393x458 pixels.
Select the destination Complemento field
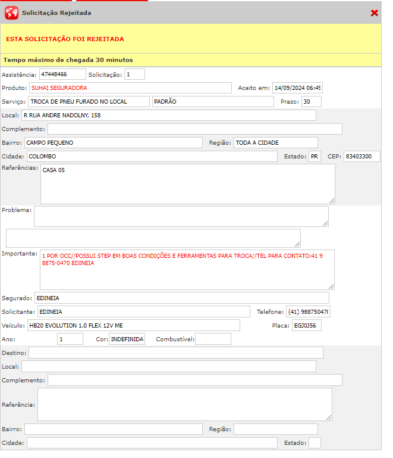pyautogui.click(x=195, y=381)
